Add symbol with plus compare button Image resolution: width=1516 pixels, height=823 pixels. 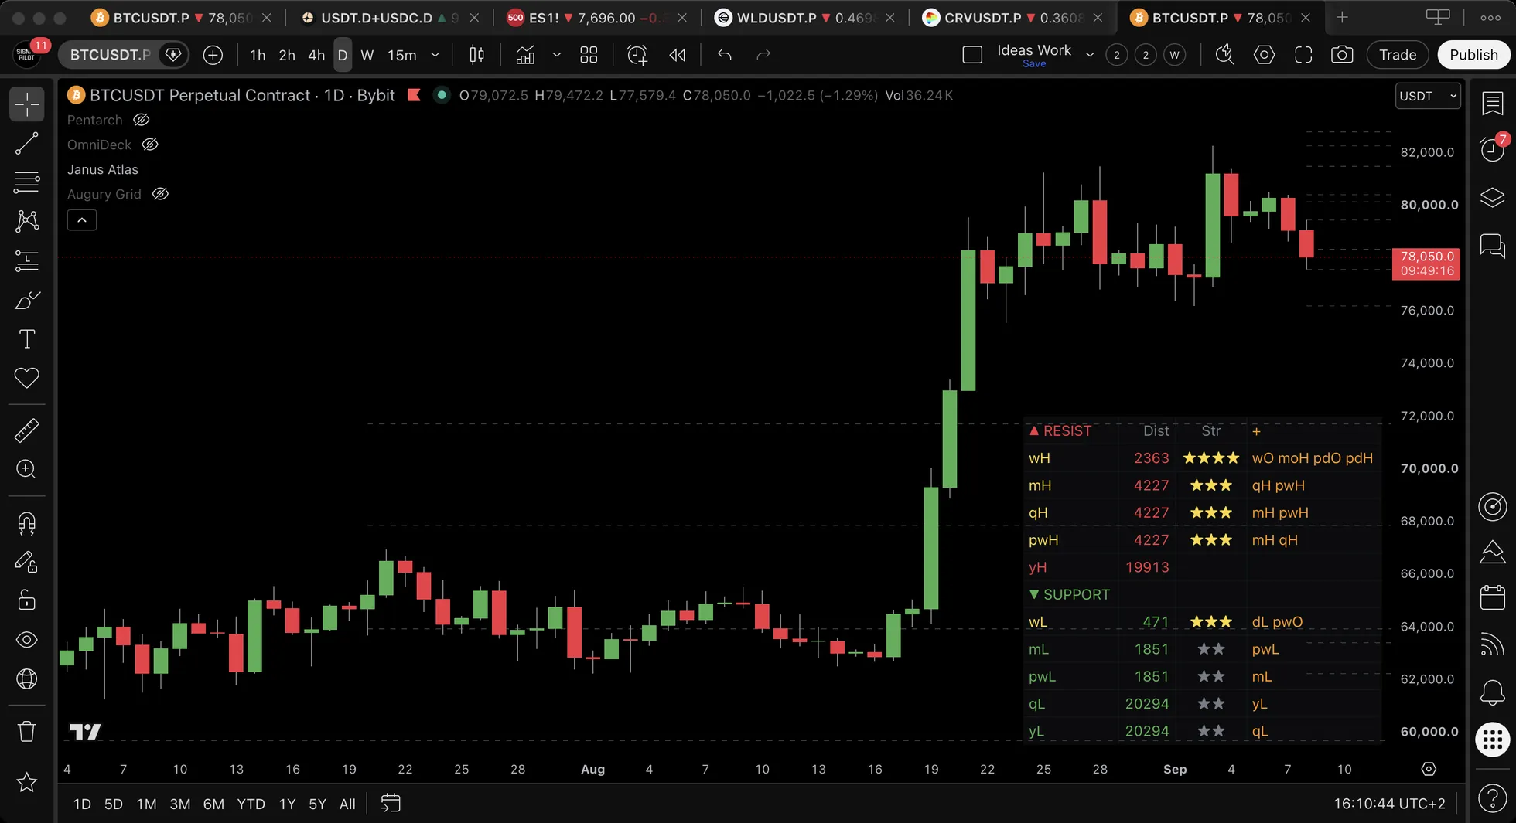213,55
